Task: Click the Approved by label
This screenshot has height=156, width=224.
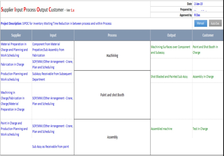Action: coord(186,15)
